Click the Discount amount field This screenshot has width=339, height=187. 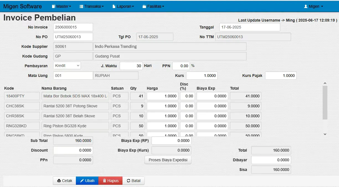pyautogui.click(x=73, y=150)
